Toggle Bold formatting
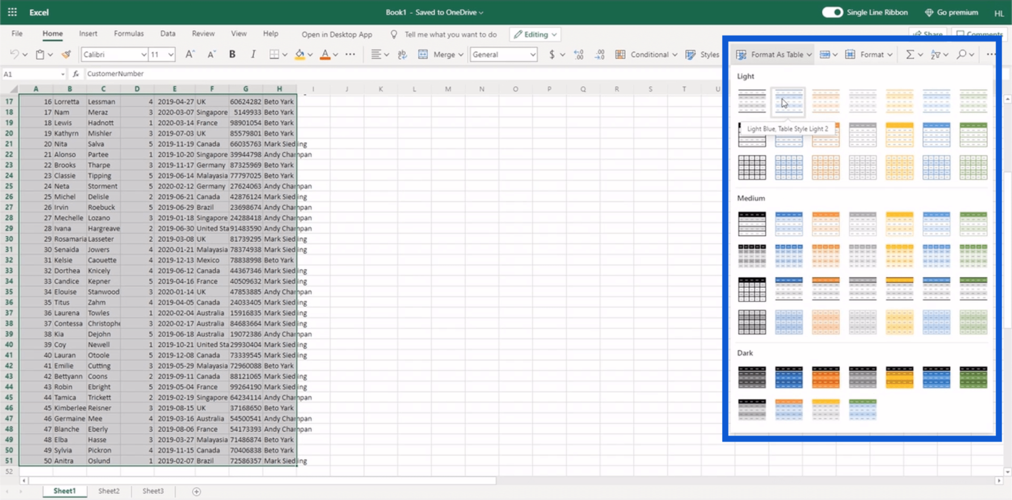The width and height of the screenshot is (1012, 500). [232, 54]
